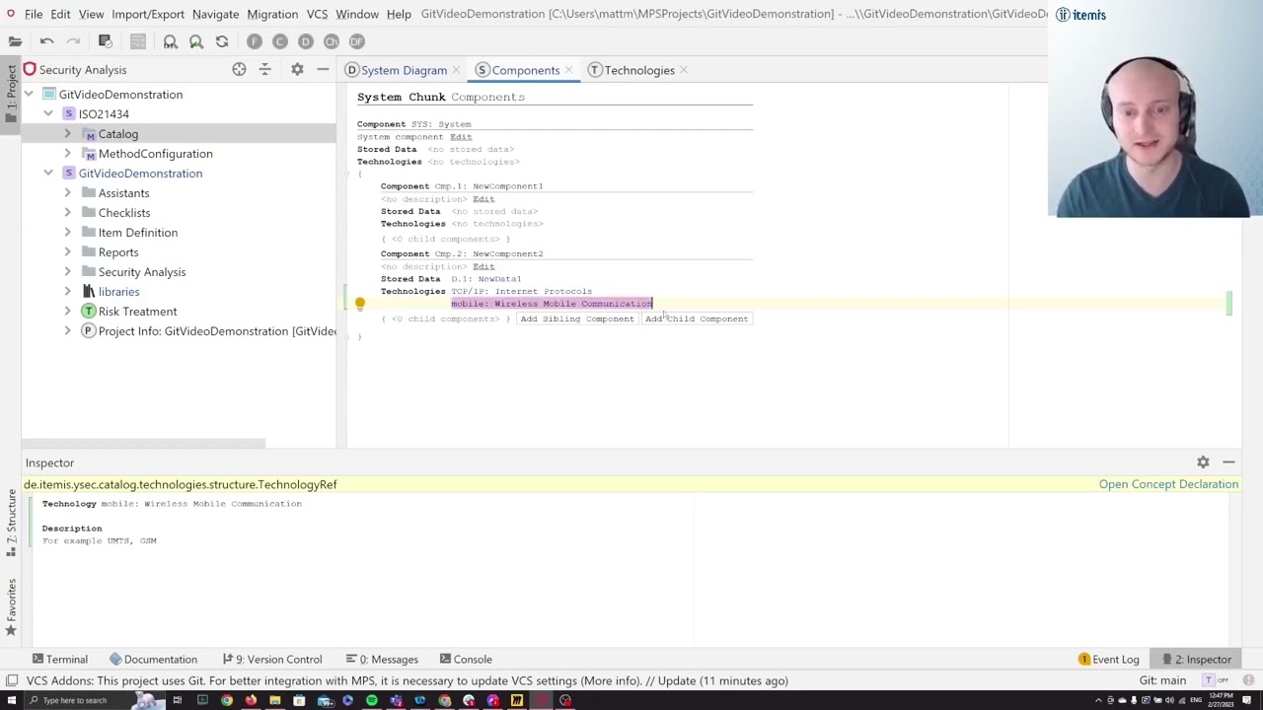The width and height of the screenshot is (1263, 710).
Task: Expand the Checklists folder
Action: [67, 213]
